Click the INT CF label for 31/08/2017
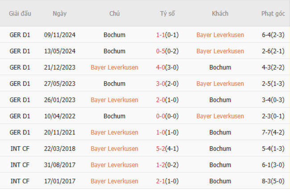290x194 pixels. click(20, 165)
